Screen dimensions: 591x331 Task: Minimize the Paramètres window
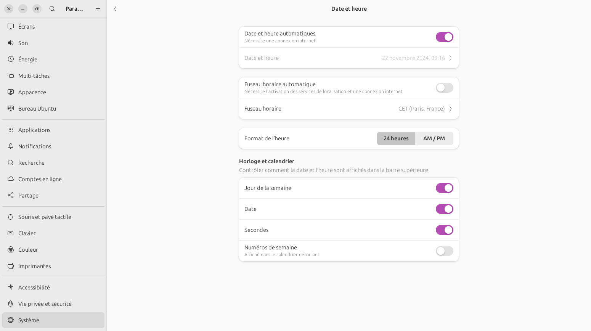click(23, 9)
